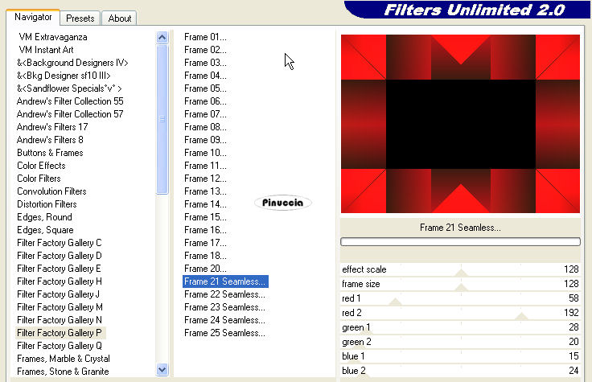
Task: Click the category list scrollbar thumb
Action: [162, 119]
